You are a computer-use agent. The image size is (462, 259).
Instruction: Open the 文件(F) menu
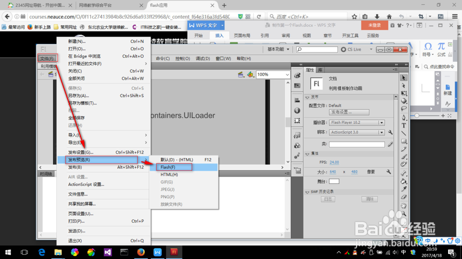click(47, 59)
